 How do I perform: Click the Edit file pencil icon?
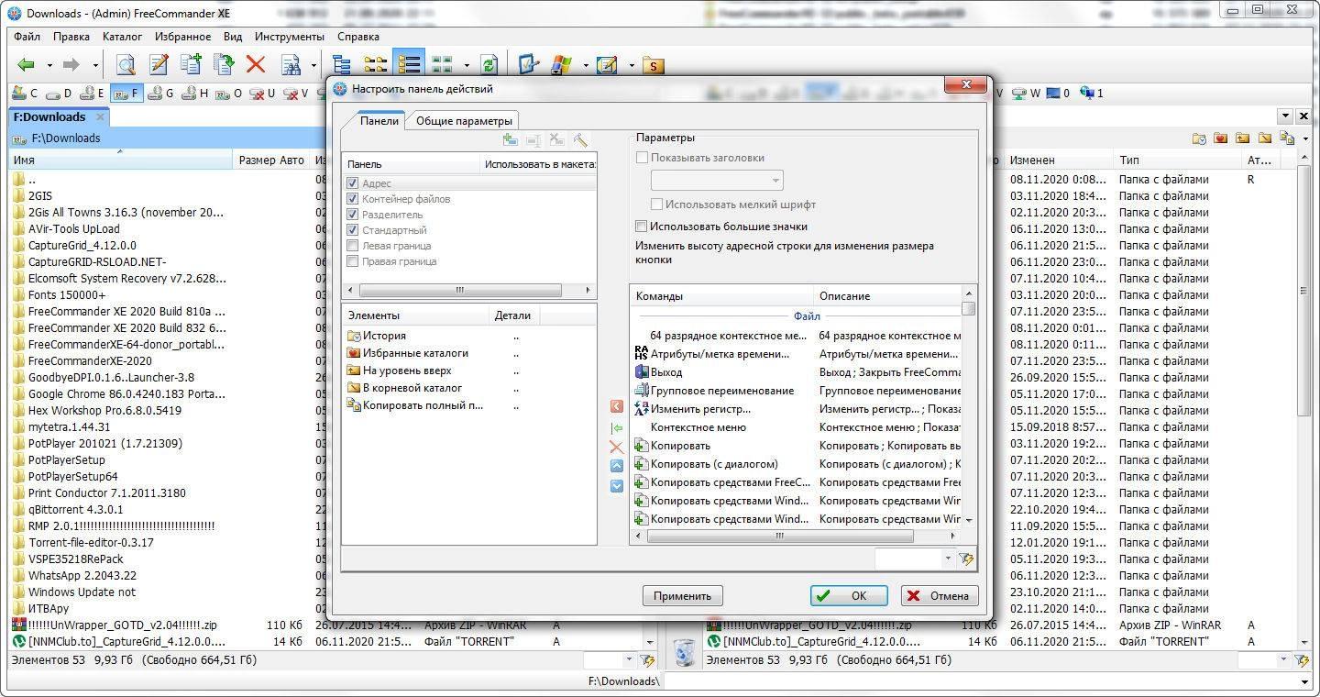159,64
